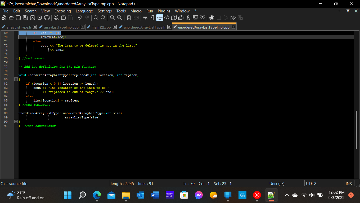Image resolution: width=360 pixels, height=203 pixels.
Task: Toggle show all characters pilcrow icon
Action: (x=152, y=18)
